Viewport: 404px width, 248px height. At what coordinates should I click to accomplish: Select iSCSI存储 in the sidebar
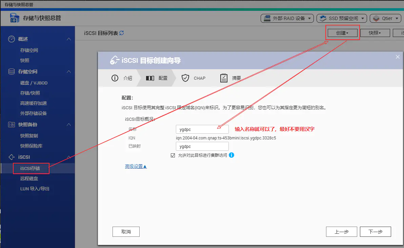pos(30,168)
